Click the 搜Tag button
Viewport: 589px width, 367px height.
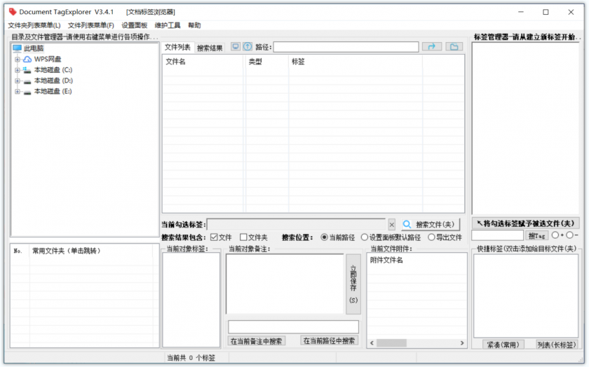(536, 235)
